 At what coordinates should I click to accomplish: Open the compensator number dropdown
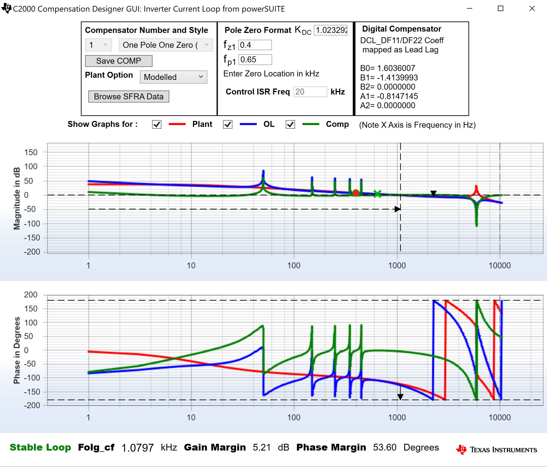99,45
